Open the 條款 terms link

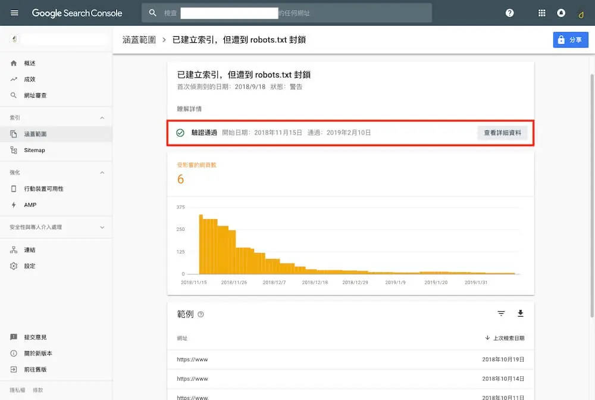tap(38, 390)
